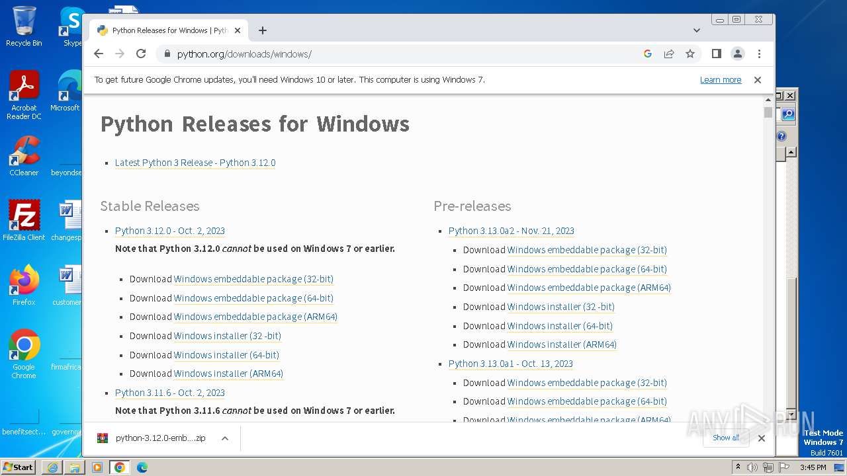
Task: Click Show all downloads button
Action: (726, 438)
